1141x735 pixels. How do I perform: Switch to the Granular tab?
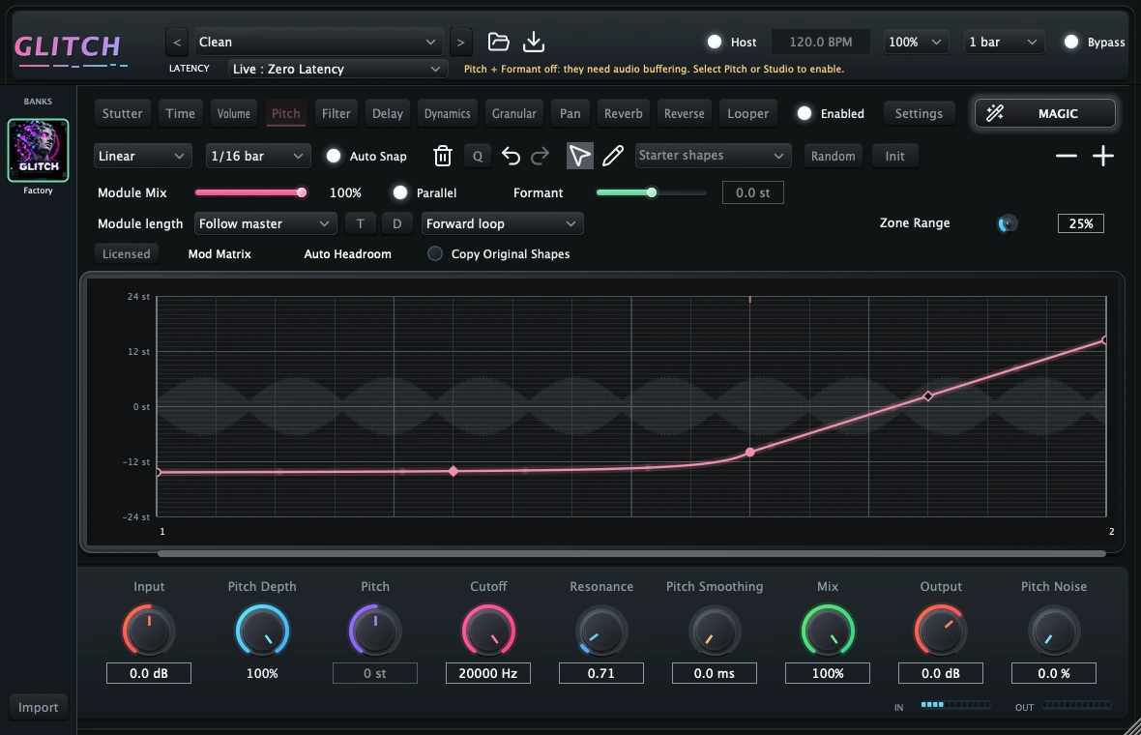(513, 113)
